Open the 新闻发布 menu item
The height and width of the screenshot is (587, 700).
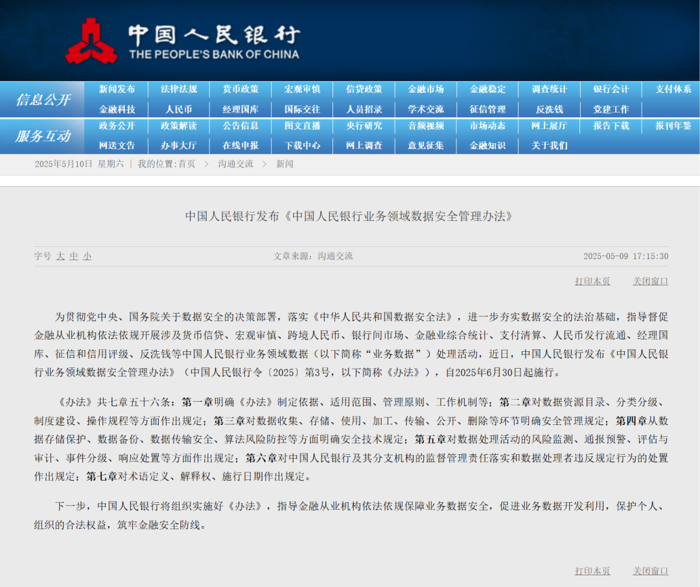[x=117, y=89]
